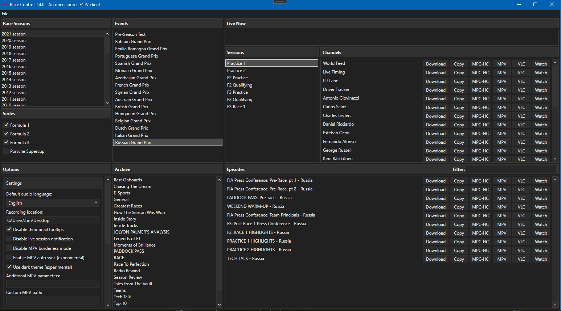
Task: Open F3: RACE 1 HIGHLIGHTS in MPV
Action: coord(502,233)
